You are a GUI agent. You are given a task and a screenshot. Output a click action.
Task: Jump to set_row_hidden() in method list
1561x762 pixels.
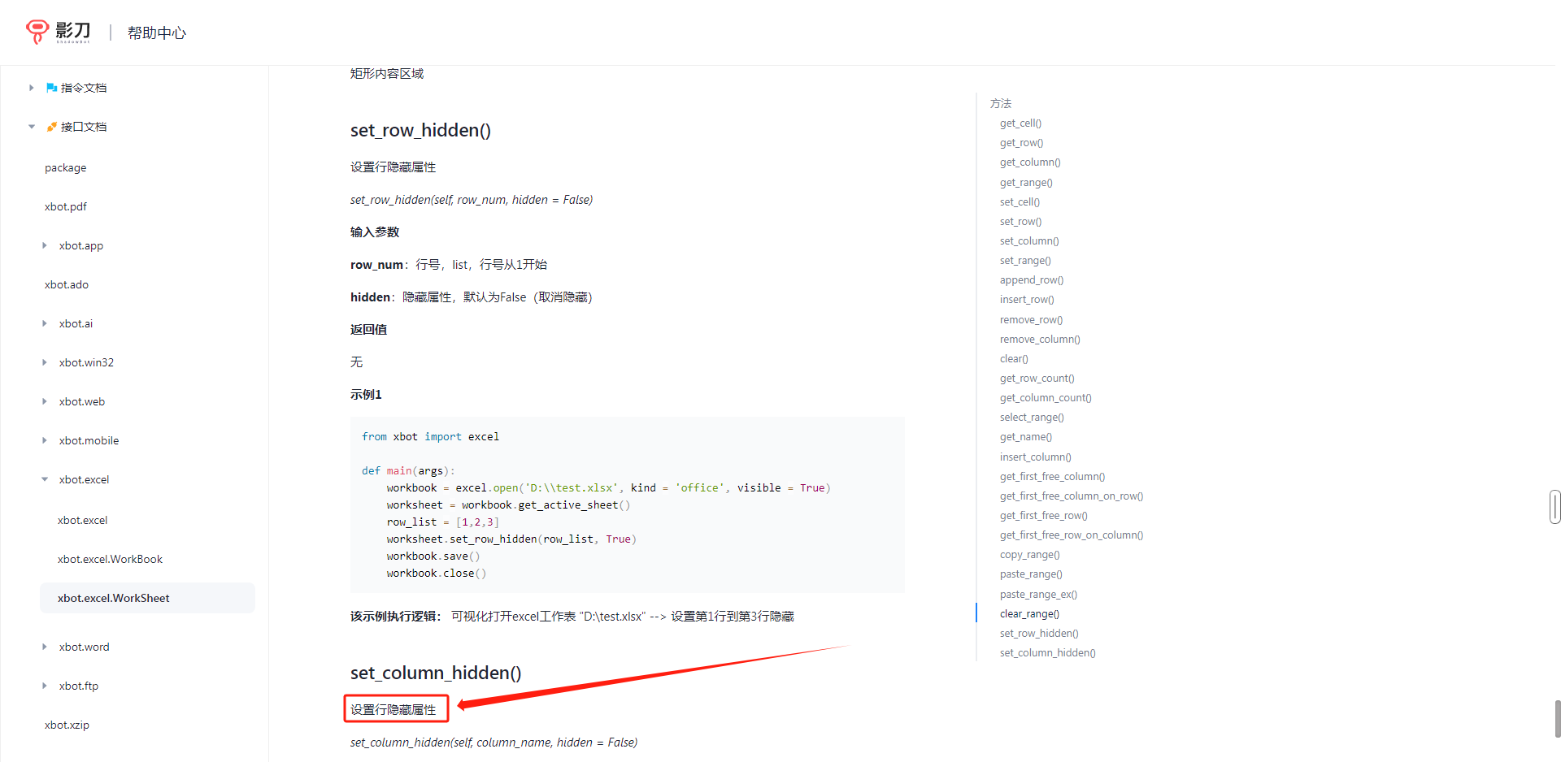[x=1039, y=634]
